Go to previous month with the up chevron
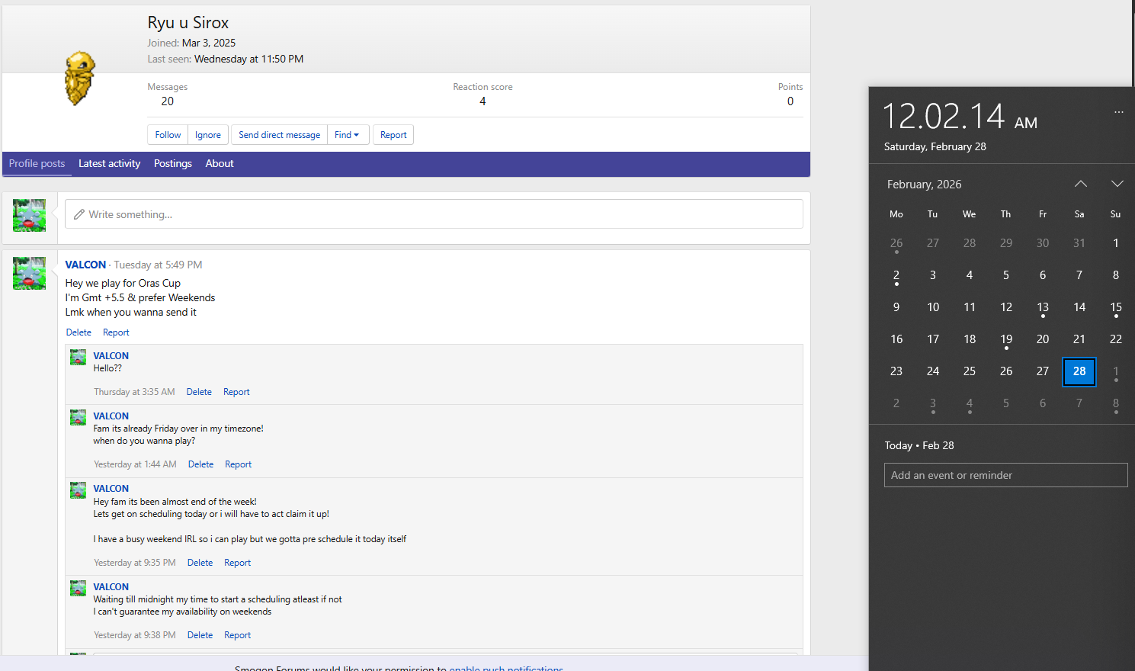The height and width of the screenshot is (671, 1135). [x=1080, y=184]
